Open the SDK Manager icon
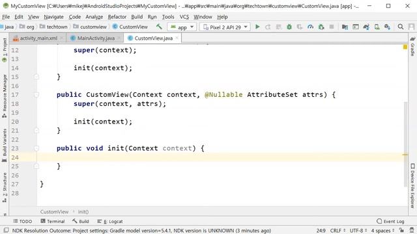 (387, 27)
